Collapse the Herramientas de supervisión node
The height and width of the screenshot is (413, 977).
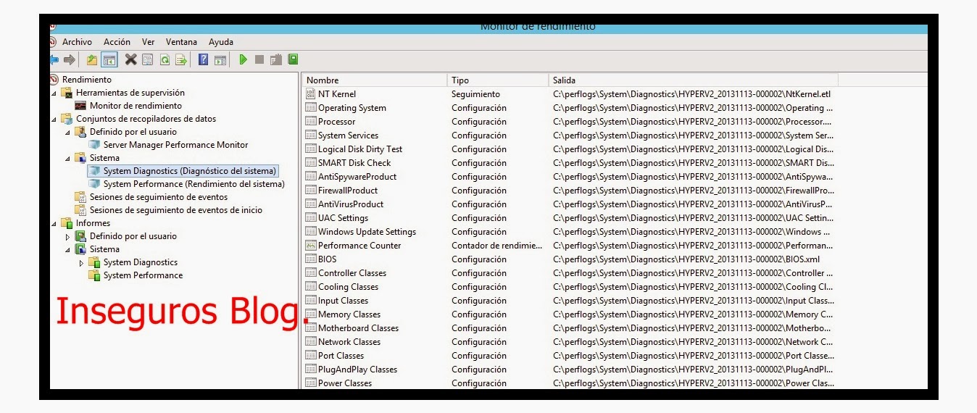tap(54, 93)
